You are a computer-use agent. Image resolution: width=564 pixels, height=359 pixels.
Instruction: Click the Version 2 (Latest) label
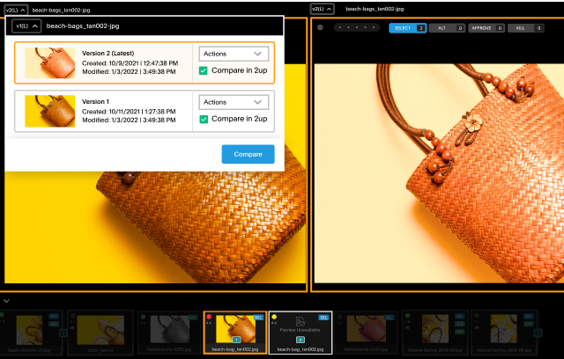click(x=108, y=53)
